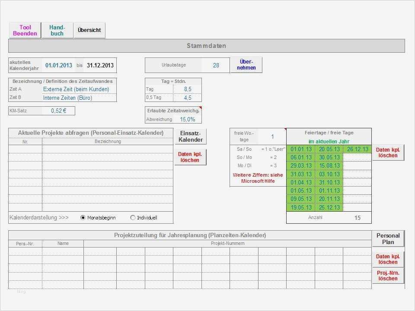Change the freie Wo-tage value of 1

click(x=272, y=136)
